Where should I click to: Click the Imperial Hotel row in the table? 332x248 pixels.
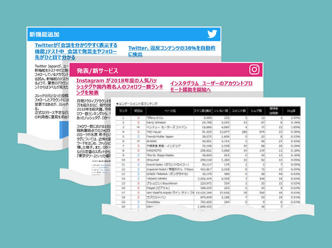pyautogui.click(x=208, y=169)
